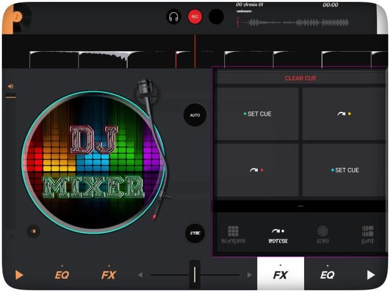Toggle the SYNC button
This screenshot has height=292, width=390.
tap(195, 233)
